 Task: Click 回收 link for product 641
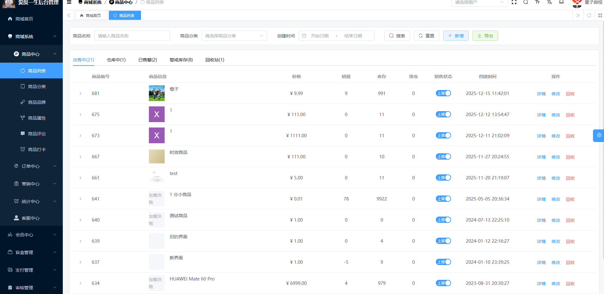click(570, 199)
